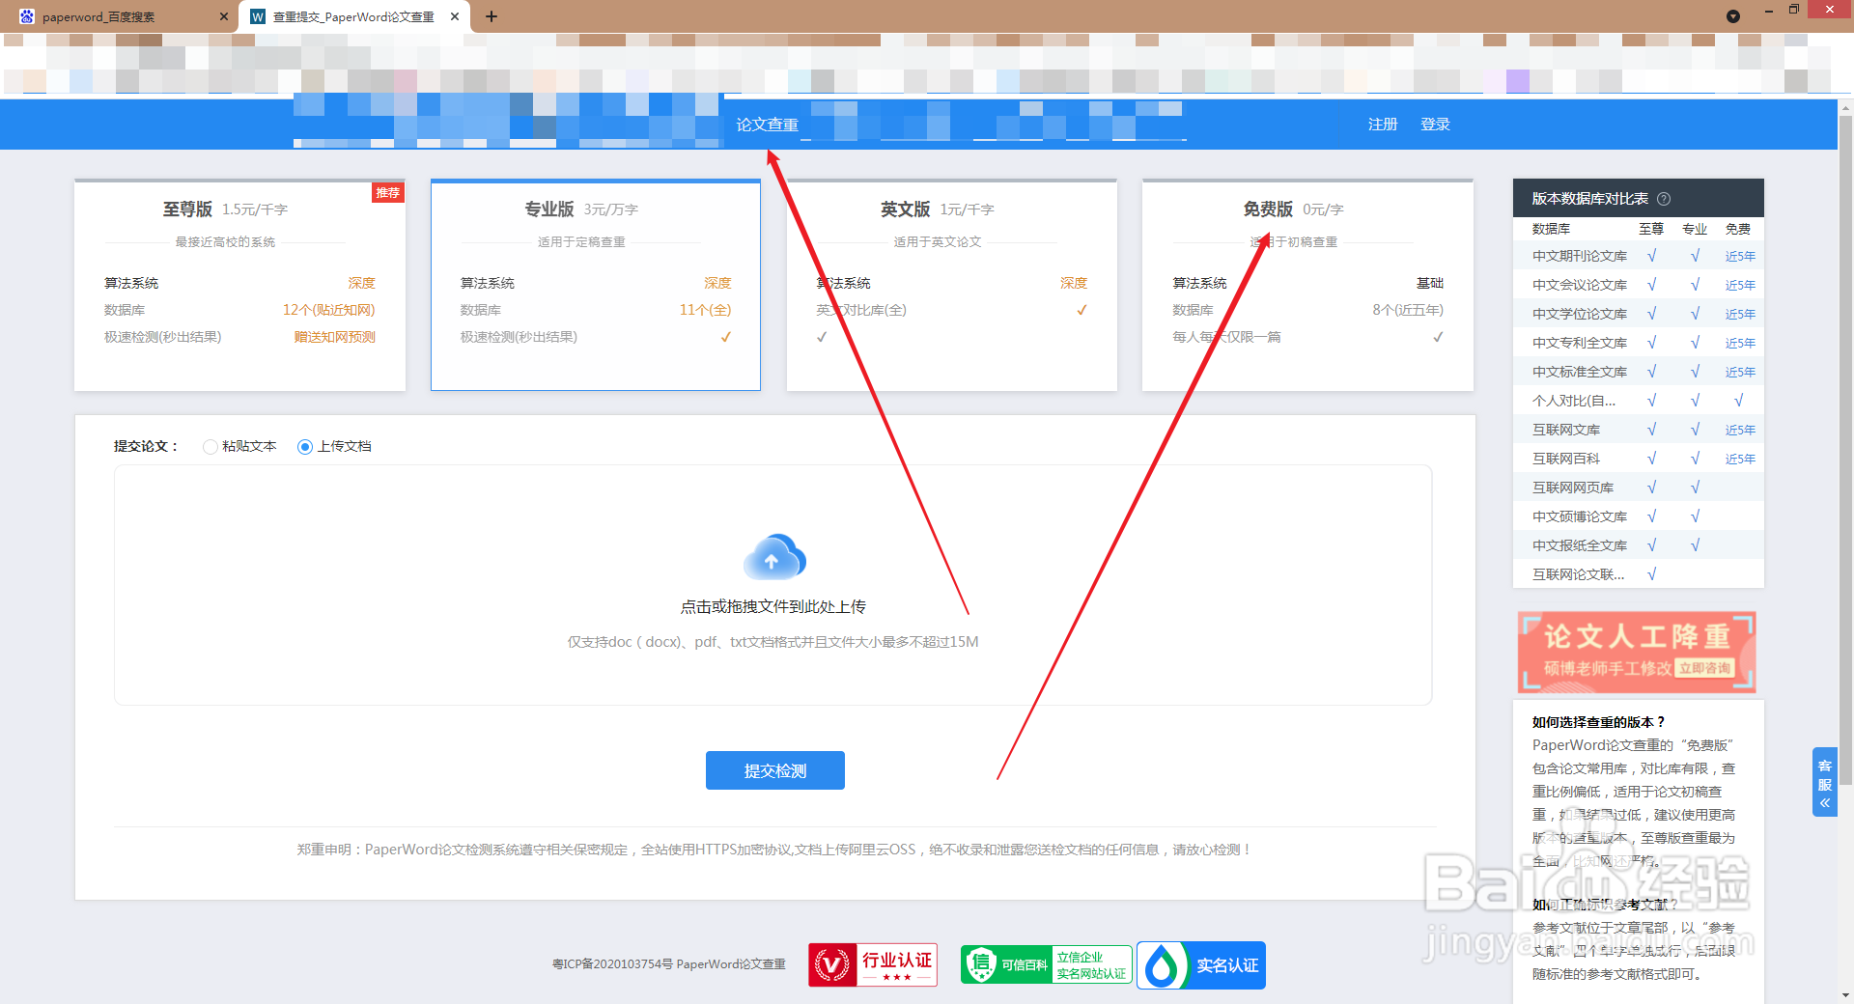Open the 论文查重 navigation item

click(767, 125)
